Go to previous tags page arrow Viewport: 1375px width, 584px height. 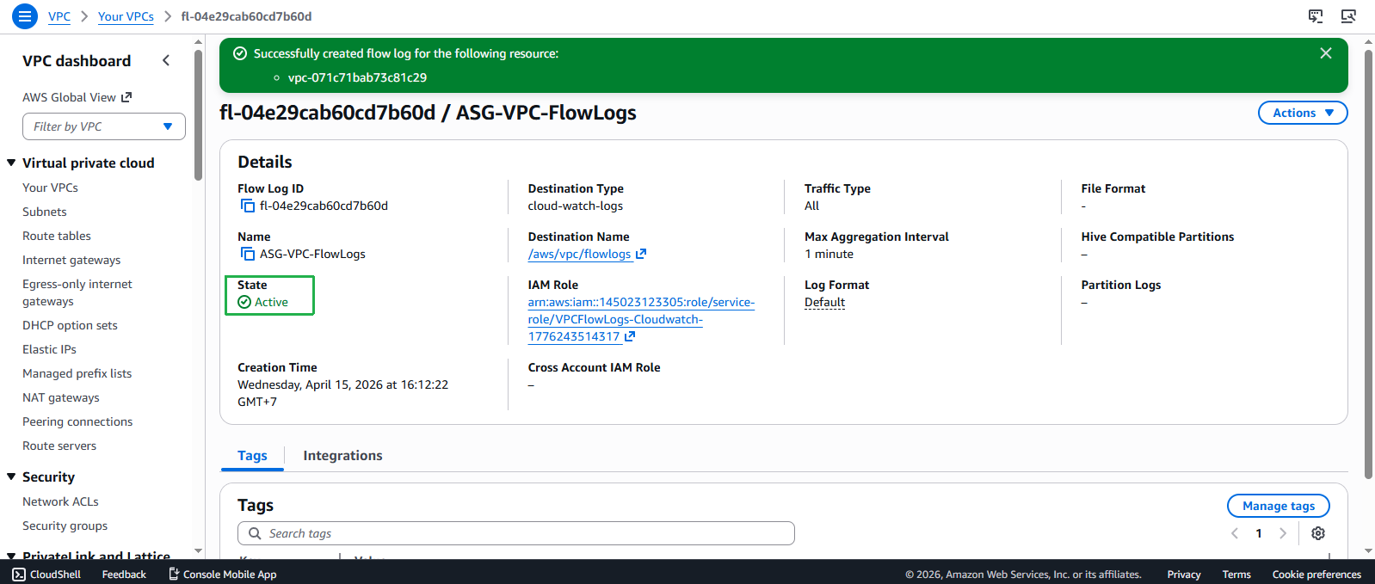tap(1235, 533)
